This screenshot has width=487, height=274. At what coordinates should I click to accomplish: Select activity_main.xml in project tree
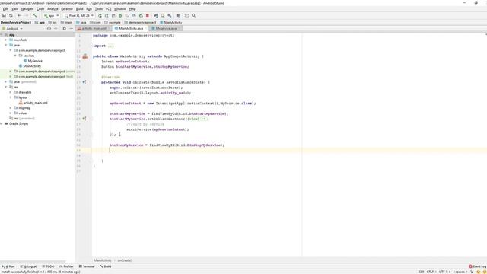point(33,103)
